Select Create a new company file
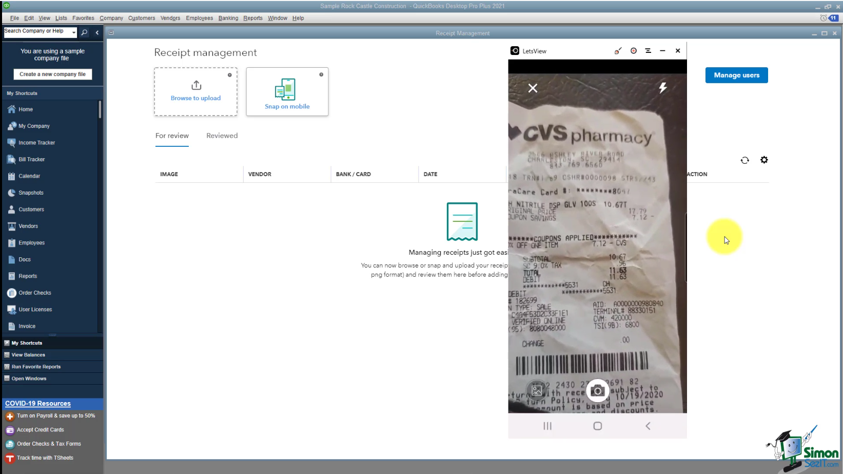843x474 pixels. pyautogui.click(x=52, y=74)
